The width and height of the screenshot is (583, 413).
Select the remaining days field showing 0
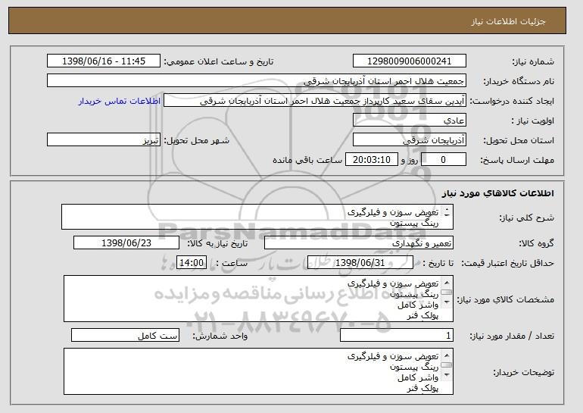click(x=444, y=160)
